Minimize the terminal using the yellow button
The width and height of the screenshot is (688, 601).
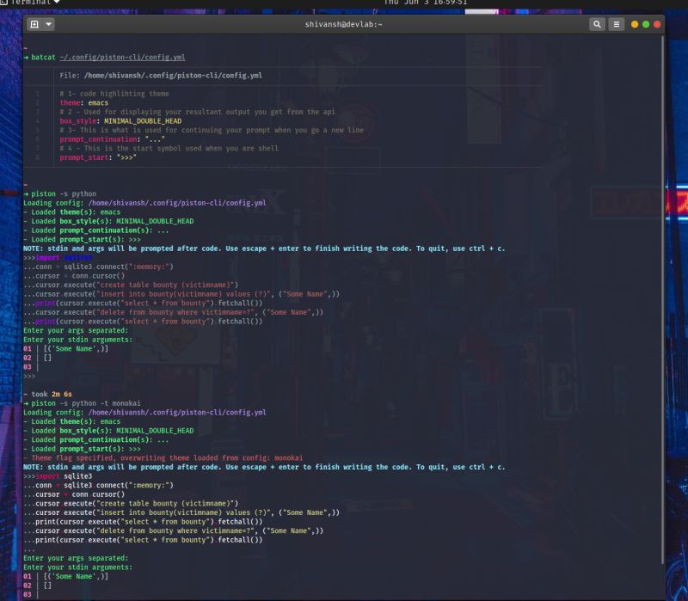click(x=635, y=24)
